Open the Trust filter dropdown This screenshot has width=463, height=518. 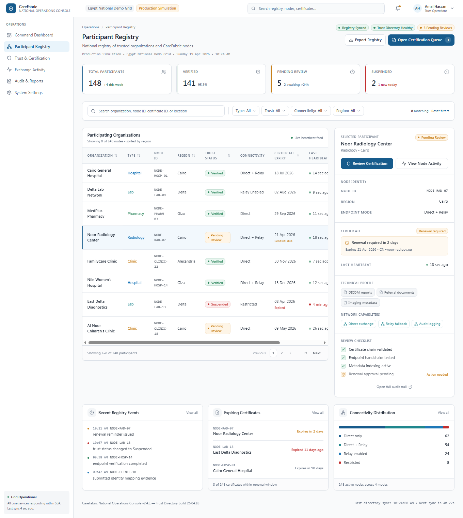click(x=275, y=111)
